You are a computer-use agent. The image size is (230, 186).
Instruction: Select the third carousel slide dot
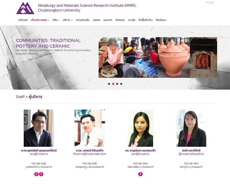[117, 84]
